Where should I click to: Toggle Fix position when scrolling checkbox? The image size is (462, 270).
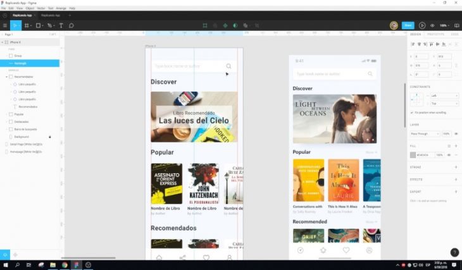click(x=412, y=113)
